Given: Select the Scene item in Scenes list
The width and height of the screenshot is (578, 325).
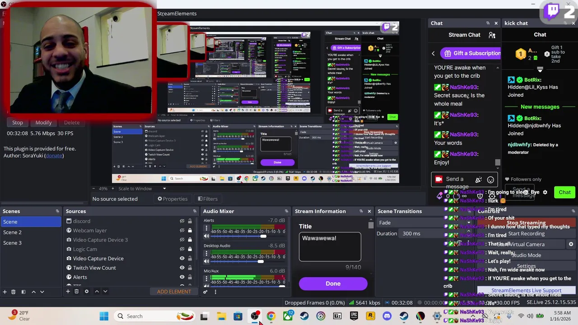Looking at the screenshot, I should pyautogui.click(x=31, y=222).
